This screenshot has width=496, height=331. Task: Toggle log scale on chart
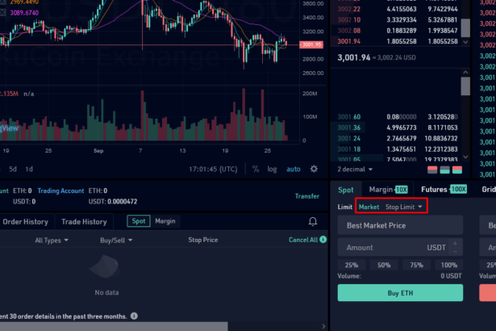tap(272, 170)
